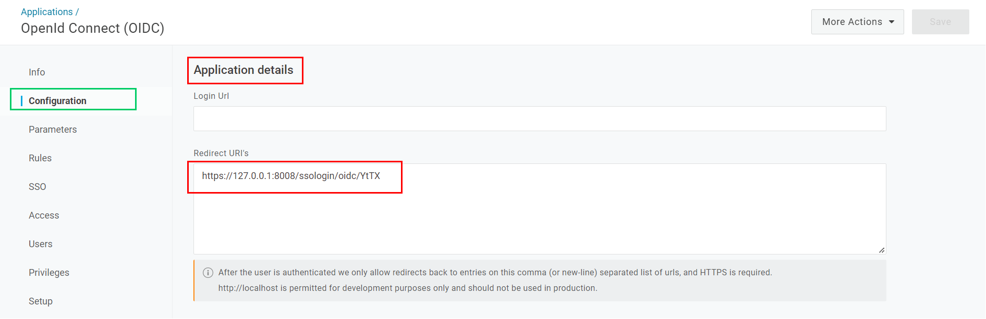
Task: Go to the Rules section
Action: coord(40,158)
